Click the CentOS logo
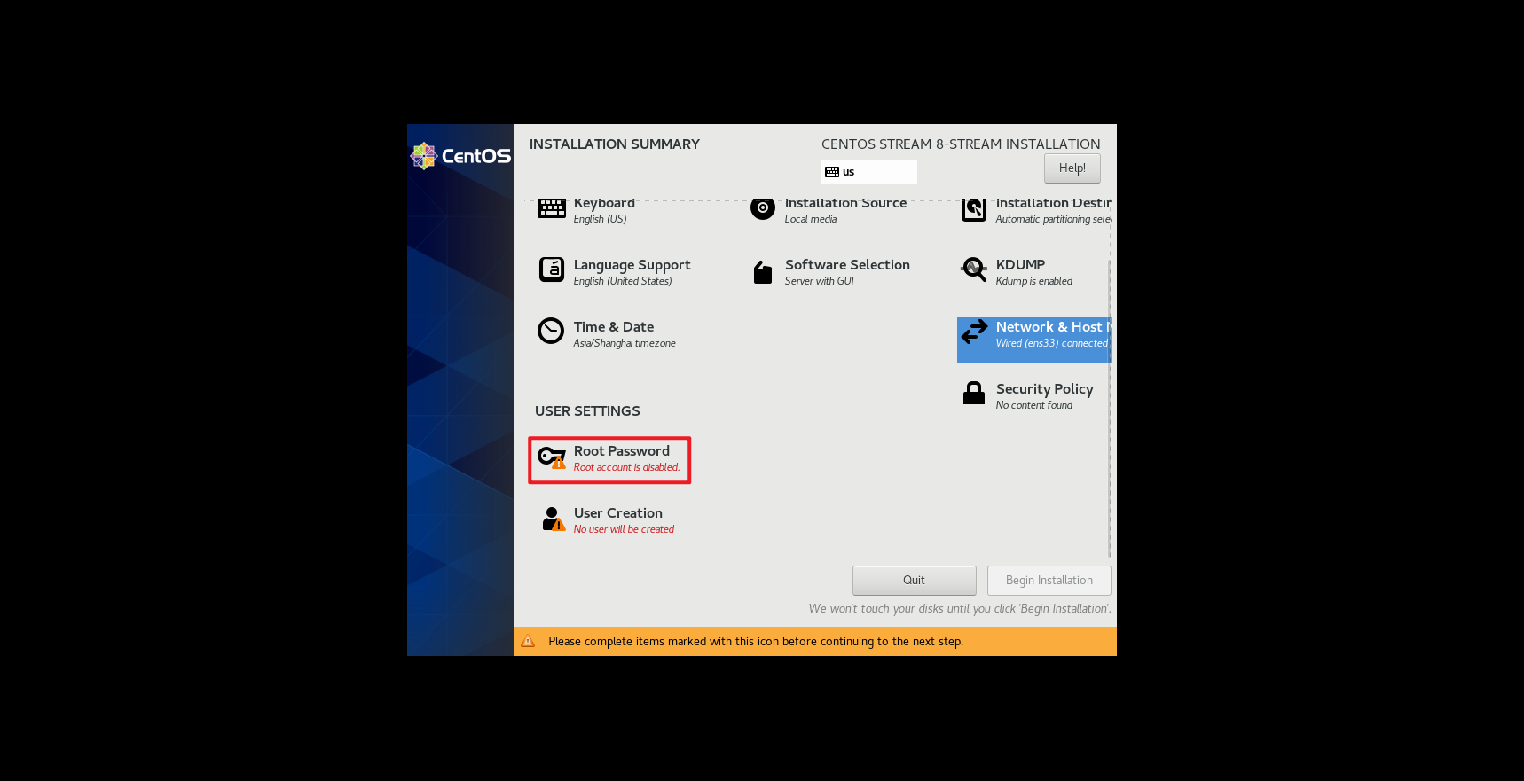 click(460, 156)
